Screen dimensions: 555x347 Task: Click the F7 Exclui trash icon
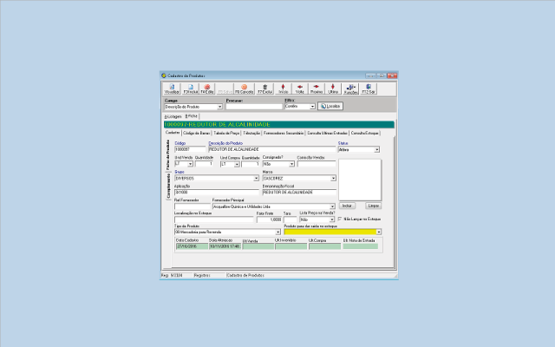point(264,88)
